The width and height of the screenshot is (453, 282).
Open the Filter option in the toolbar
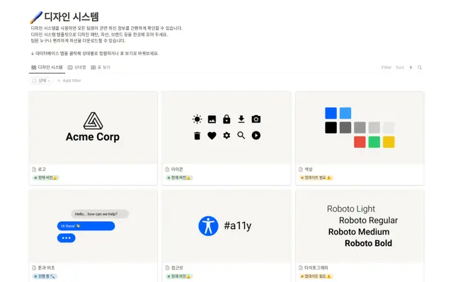386,67
